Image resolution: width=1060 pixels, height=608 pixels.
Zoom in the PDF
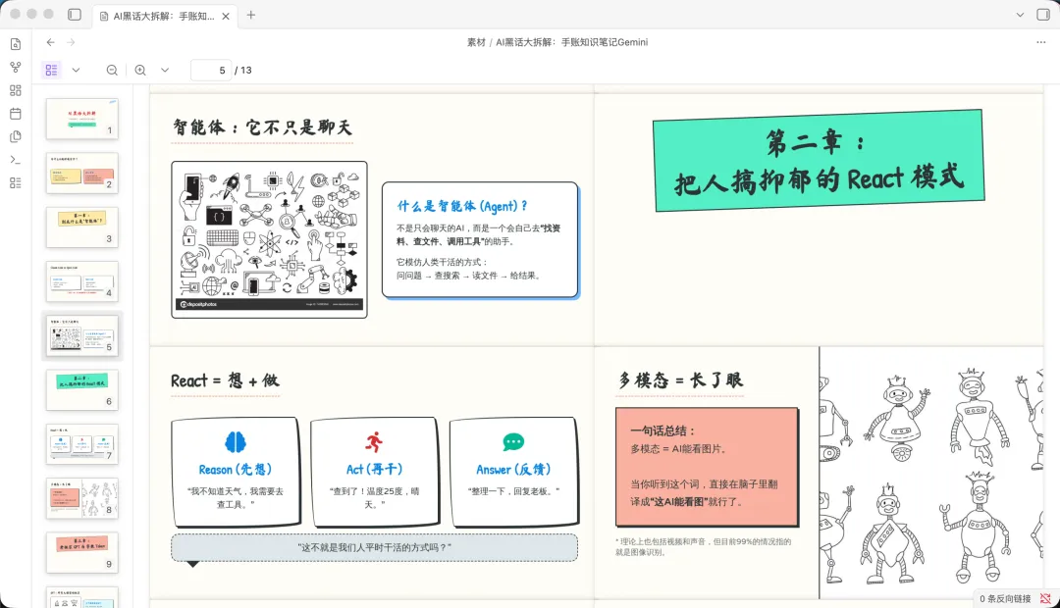[x=140, y=71]
